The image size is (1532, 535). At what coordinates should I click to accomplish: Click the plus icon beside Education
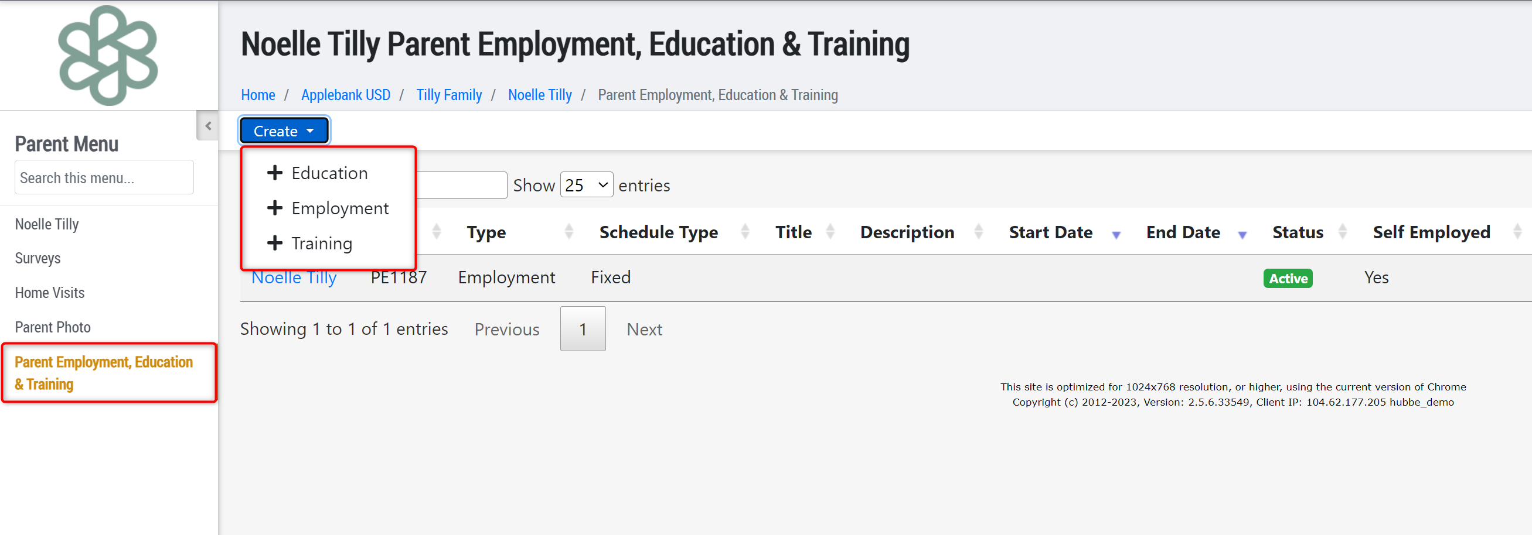pos(275,173)
